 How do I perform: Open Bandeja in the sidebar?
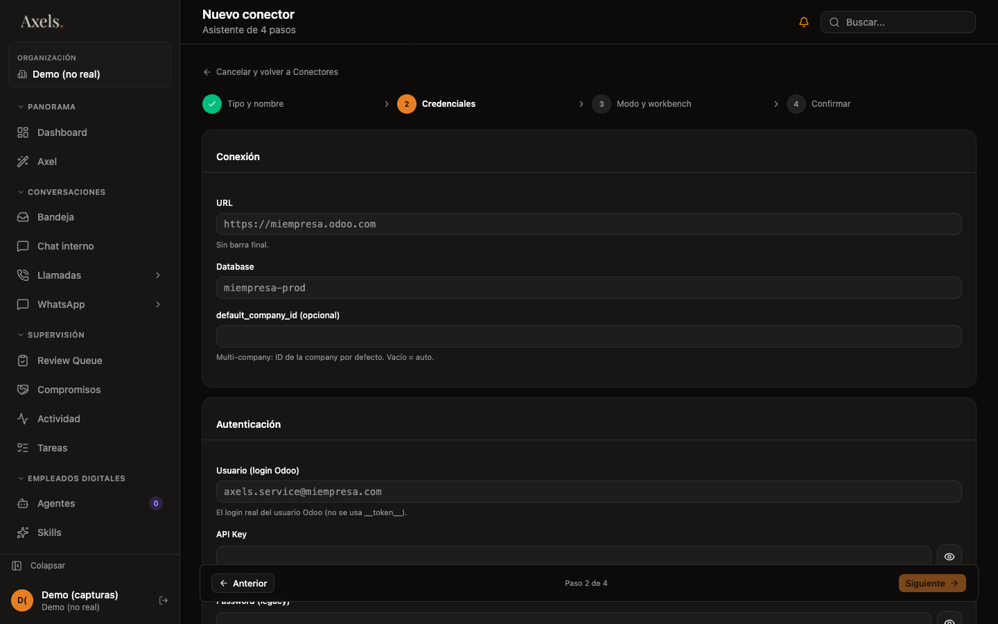[89, 217]
